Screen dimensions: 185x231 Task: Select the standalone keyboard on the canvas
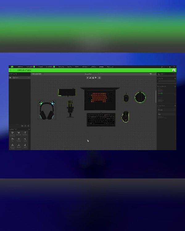pyautogui.click(x=101, y=120)
